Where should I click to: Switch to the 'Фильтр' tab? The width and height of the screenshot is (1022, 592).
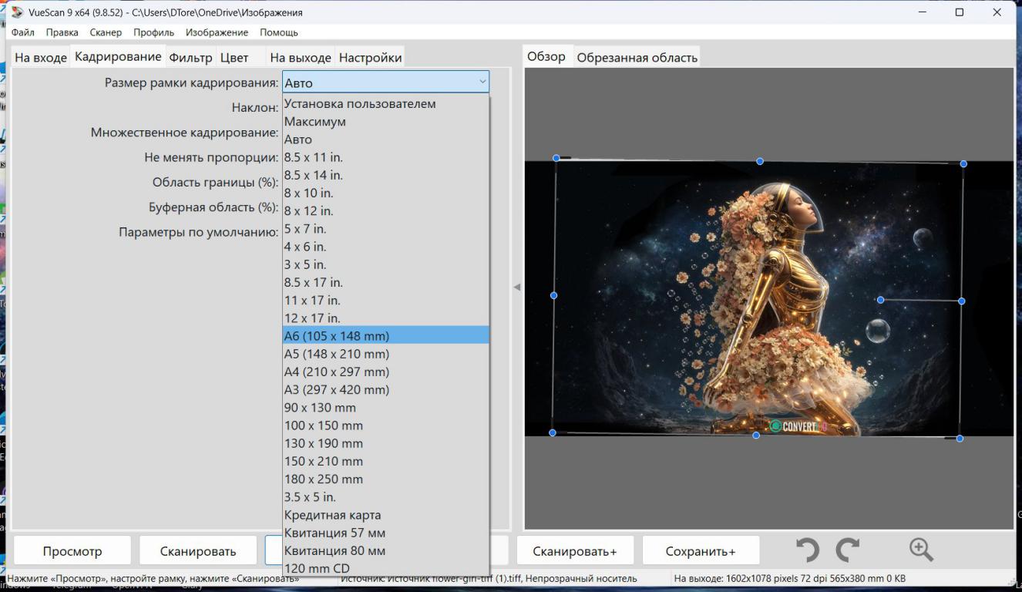click(x=190, y=58)
